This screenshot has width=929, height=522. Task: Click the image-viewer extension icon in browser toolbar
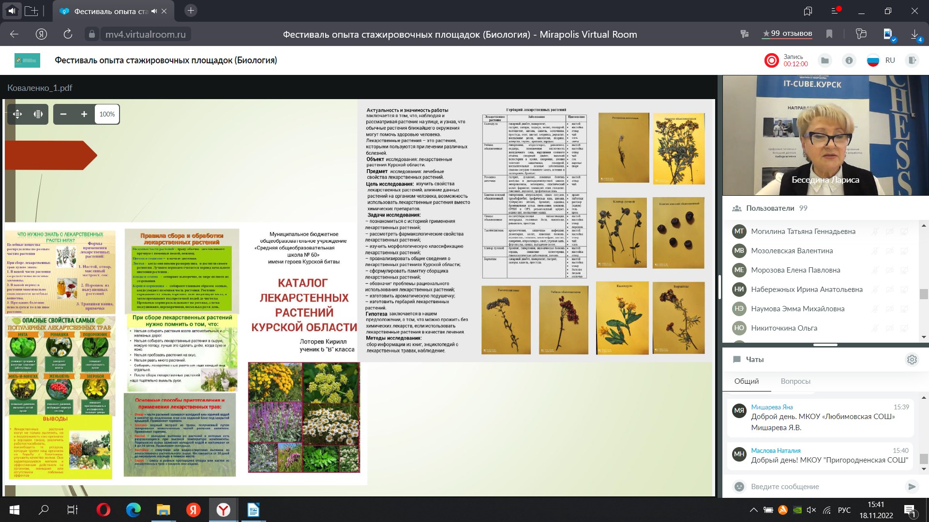pos(889,34)
